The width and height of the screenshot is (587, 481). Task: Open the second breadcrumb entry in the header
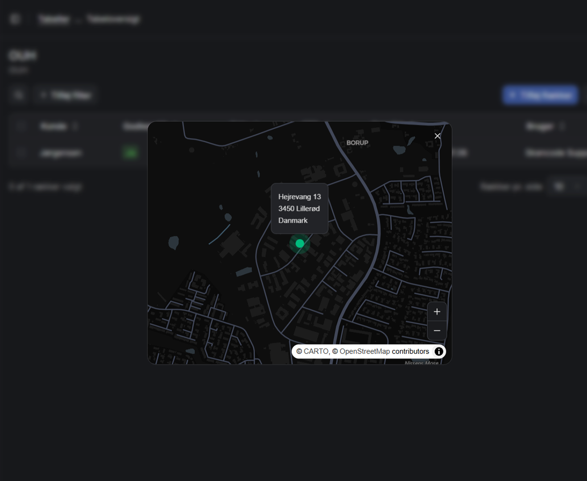tap(113, 19)
